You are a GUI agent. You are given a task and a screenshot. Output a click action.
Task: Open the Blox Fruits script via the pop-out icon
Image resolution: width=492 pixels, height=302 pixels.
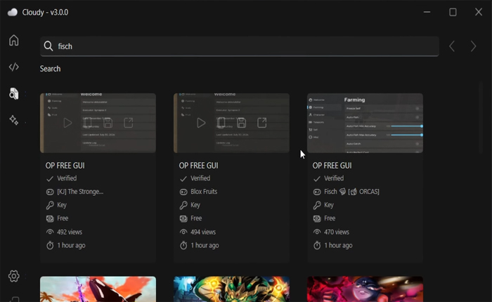(x=262, y=123)
